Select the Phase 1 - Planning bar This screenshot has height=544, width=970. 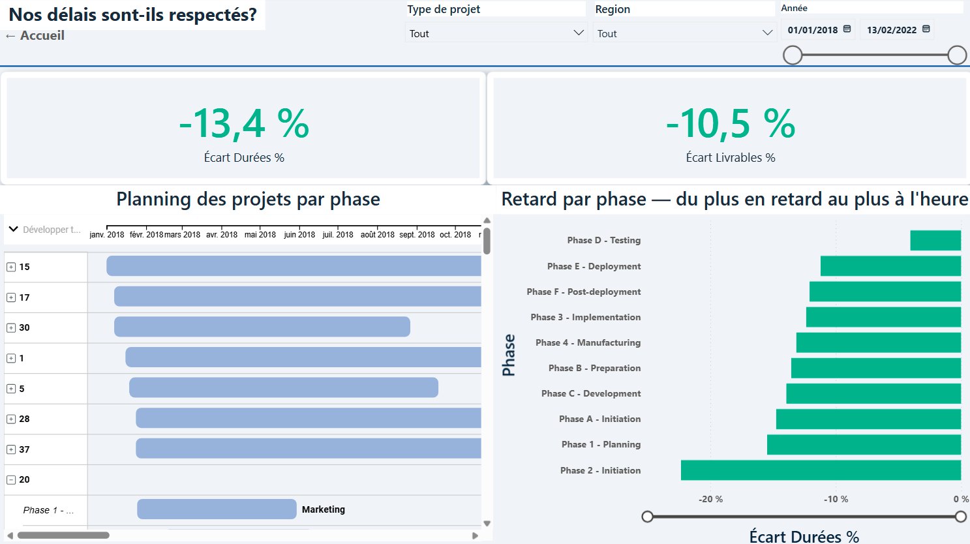click(864, 444)
